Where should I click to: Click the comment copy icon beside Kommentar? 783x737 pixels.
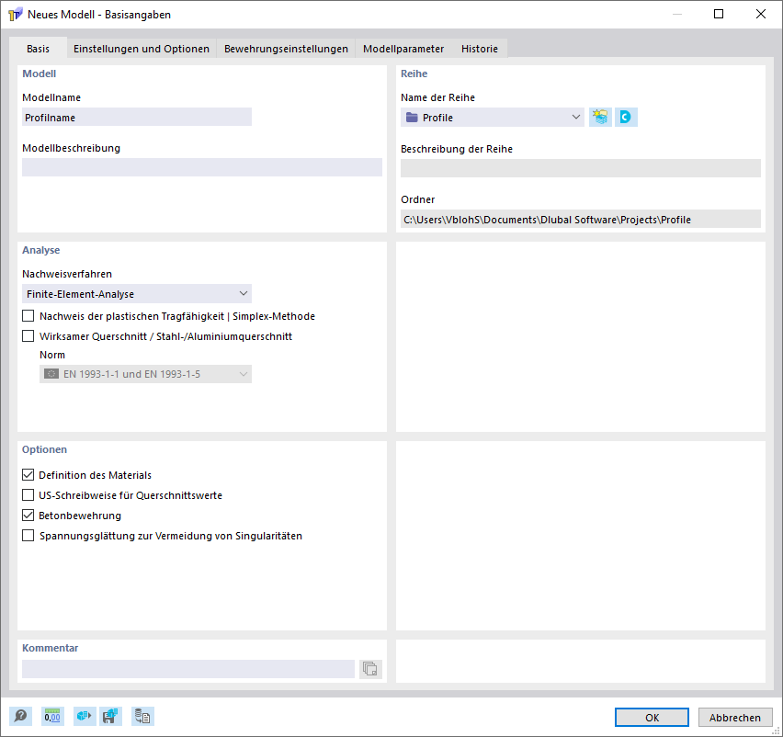click(x=370, y=669)
